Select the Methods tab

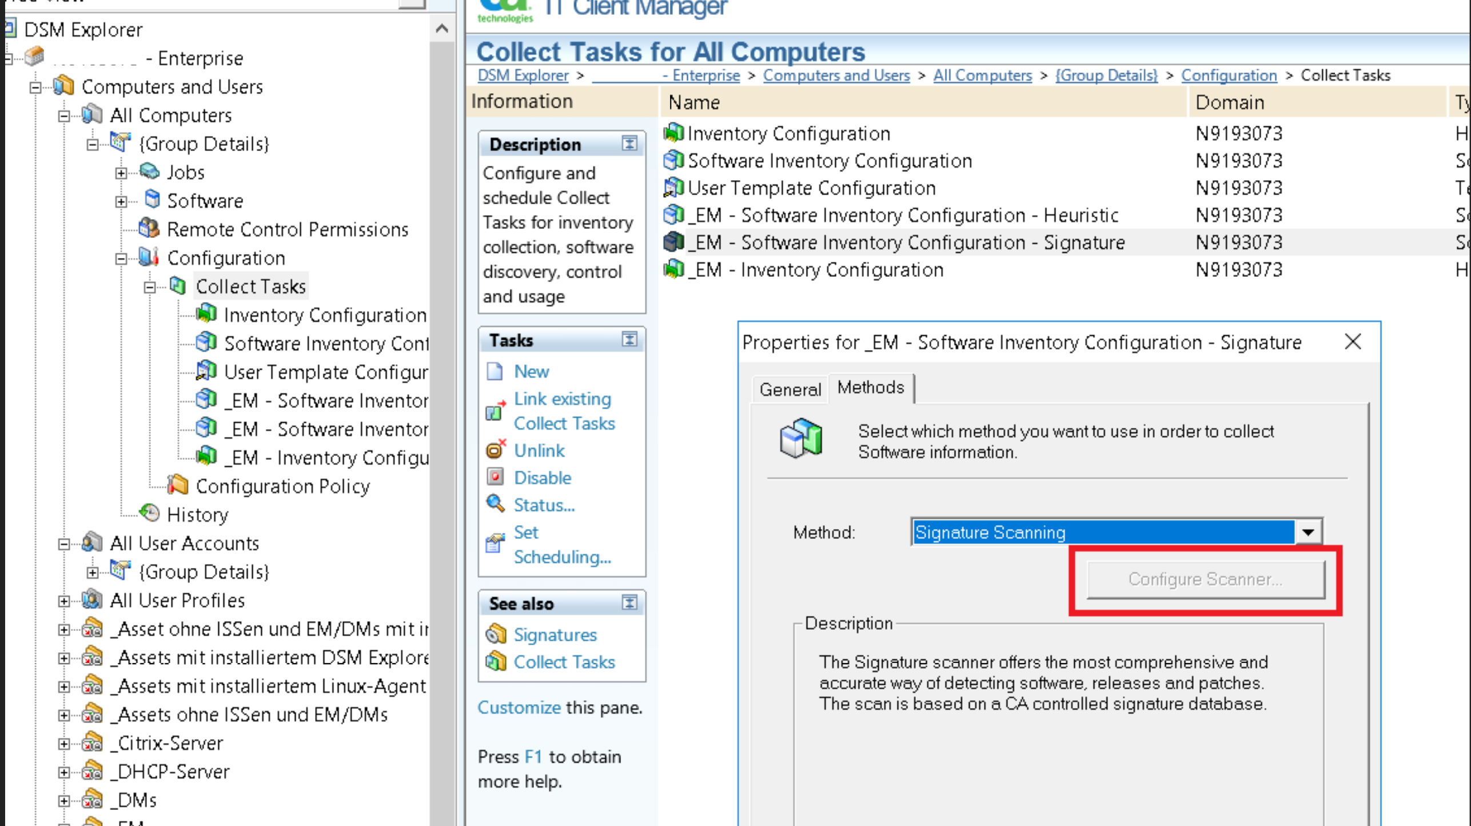coord(870,388)
